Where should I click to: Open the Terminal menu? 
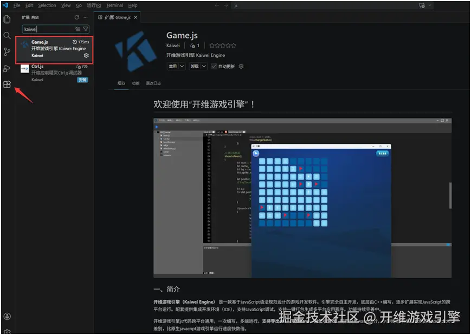pos(114,5)
